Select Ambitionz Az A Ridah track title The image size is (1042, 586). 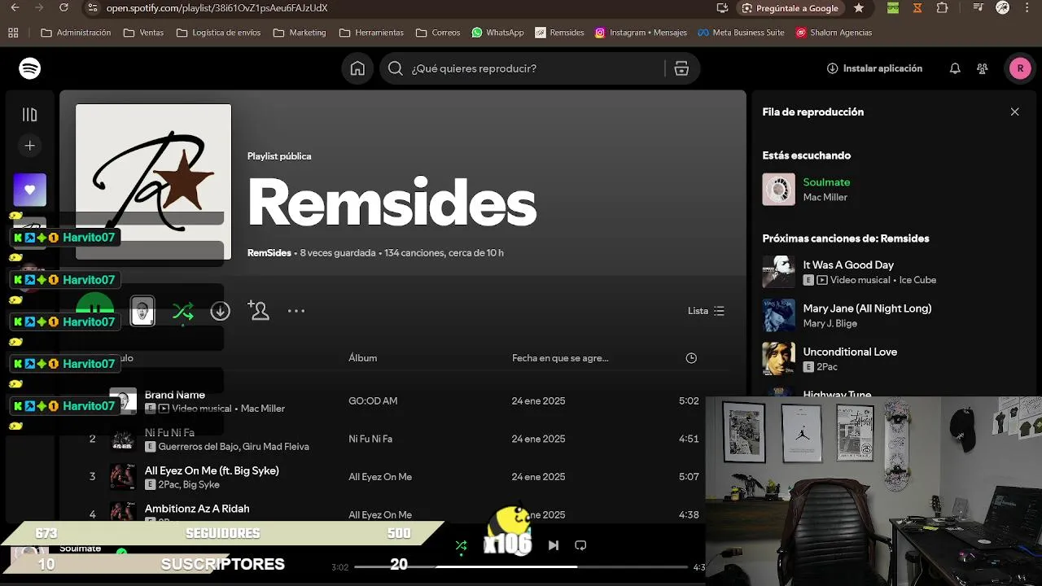click(x=197, y=509)
